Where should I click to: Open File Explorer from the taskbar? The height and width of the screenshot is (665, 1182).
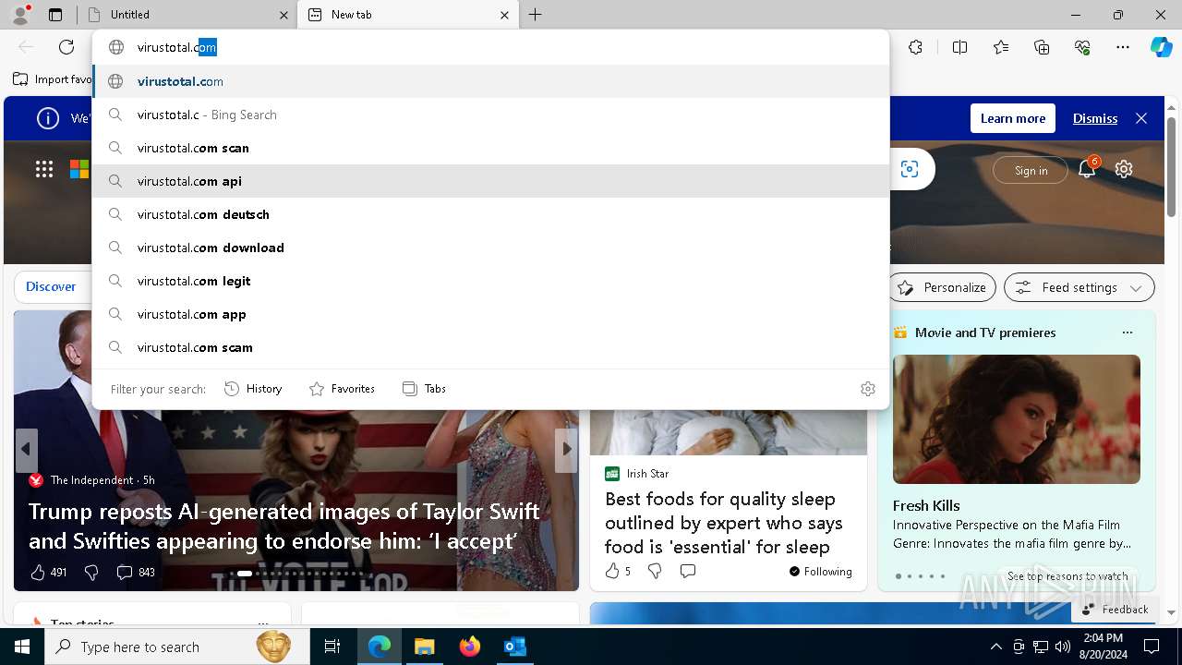(425, 647)
